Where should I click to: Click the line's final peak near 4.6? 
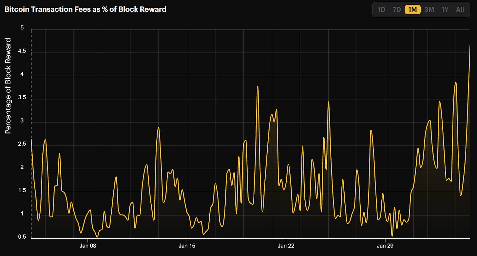click(x=470, y=46)
